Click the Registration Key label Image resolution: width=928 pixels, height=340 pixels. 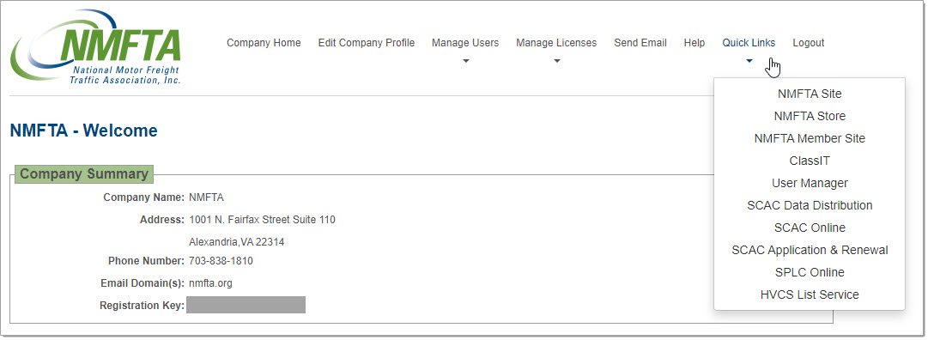[142, 306]
